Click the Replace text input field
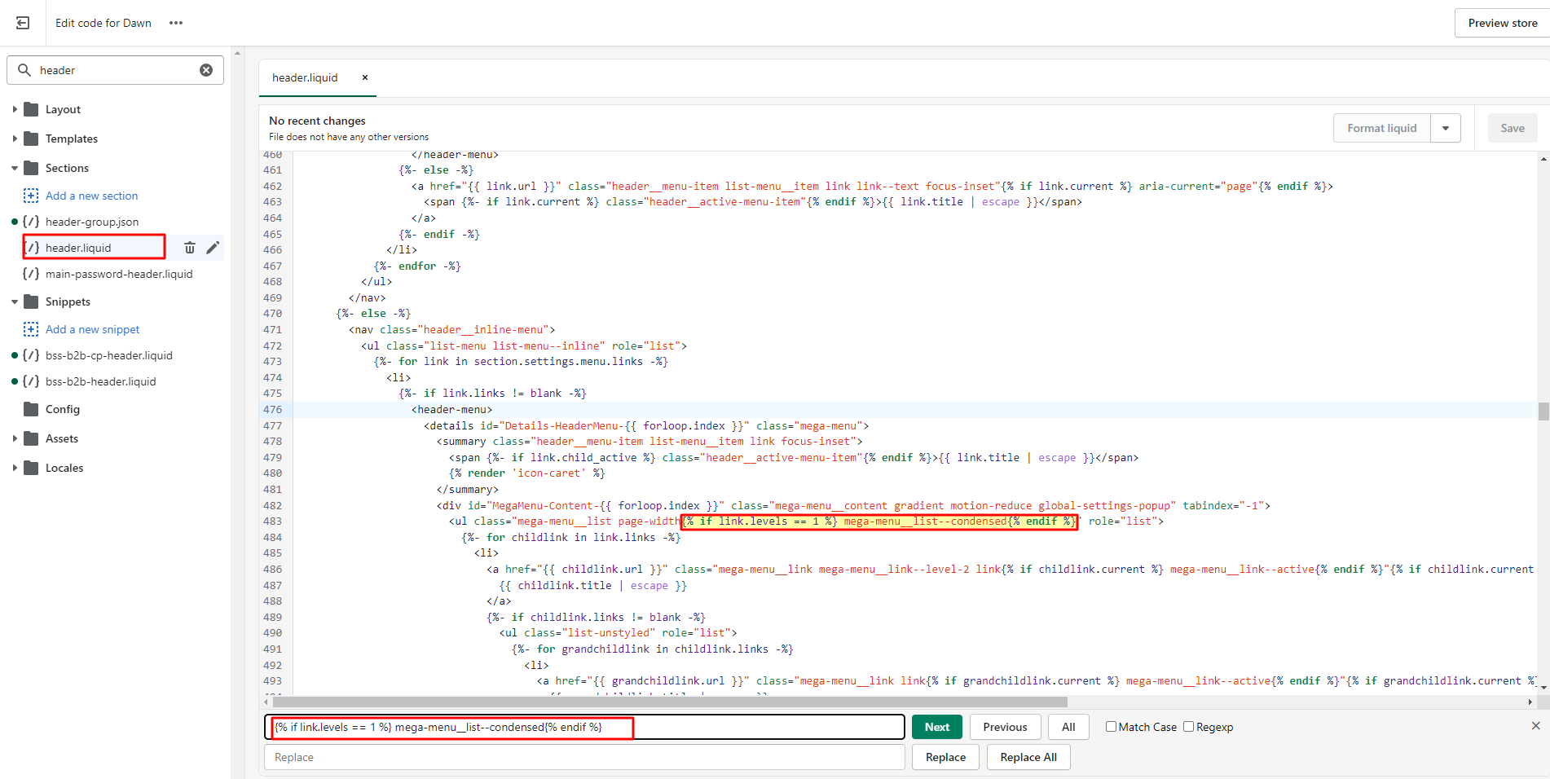The width and height of the screenshot is (1550, 779). tap(583, 757)
